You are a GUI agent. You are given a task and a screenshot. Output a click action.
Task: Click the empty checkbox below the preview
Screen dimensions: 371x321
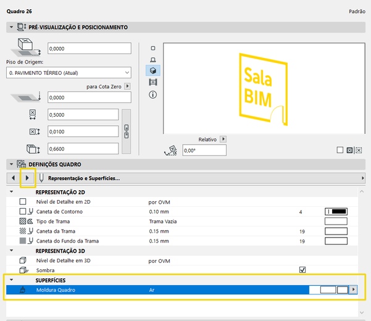point(340,150)
